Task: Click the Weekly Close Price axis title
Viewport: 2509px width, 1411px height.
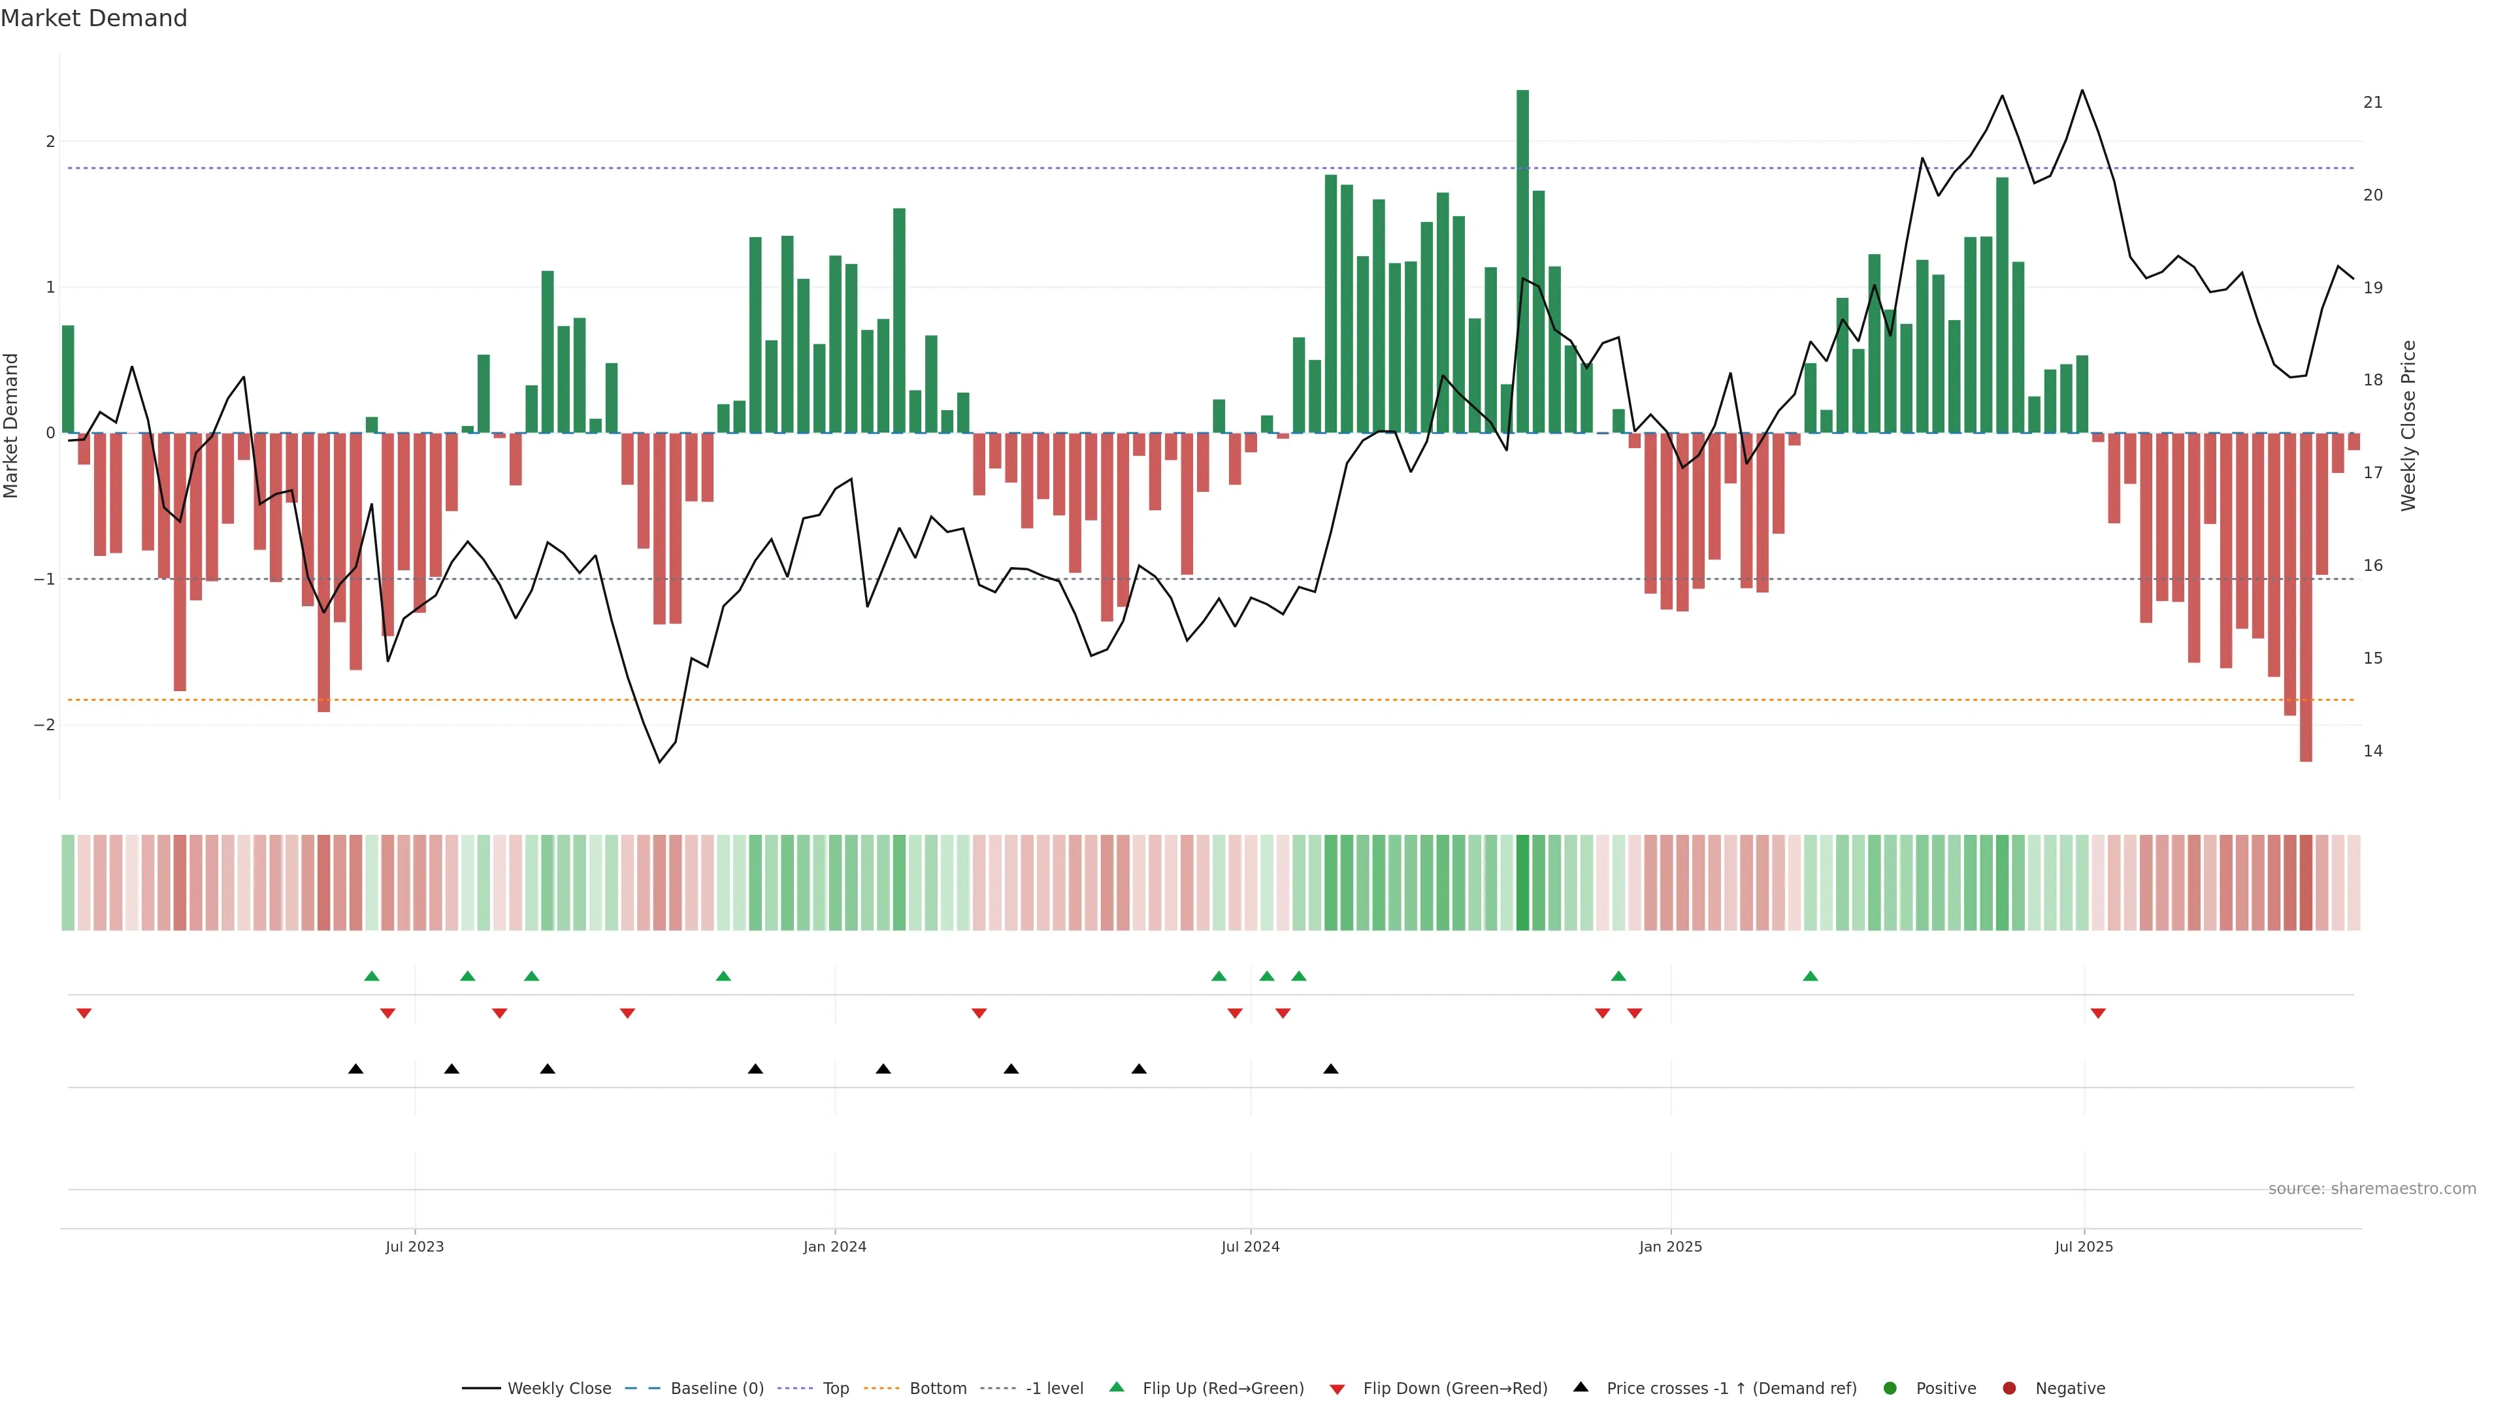Action: coord(2408,425)
